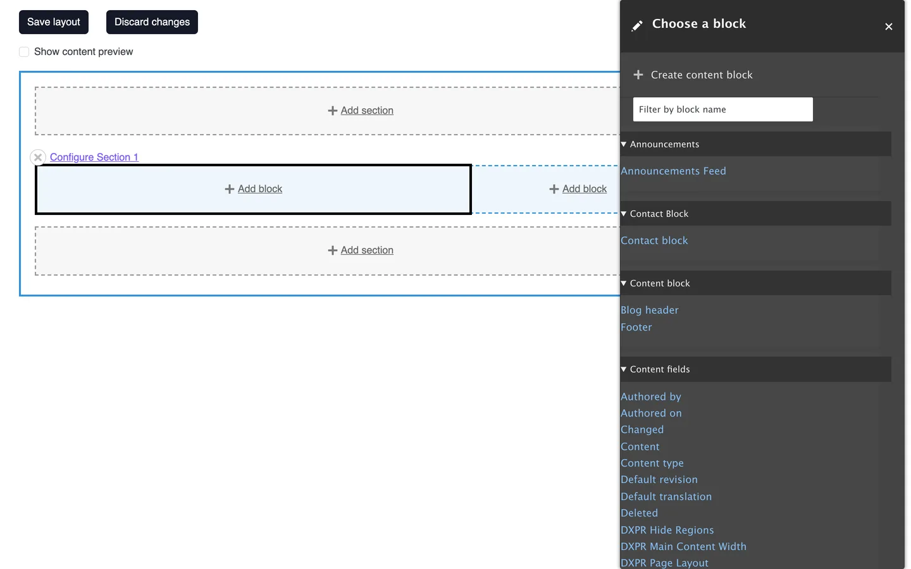The image size is (911, 569).
Task: Remove Section 1 with the X icon
Action: (38, 157)
